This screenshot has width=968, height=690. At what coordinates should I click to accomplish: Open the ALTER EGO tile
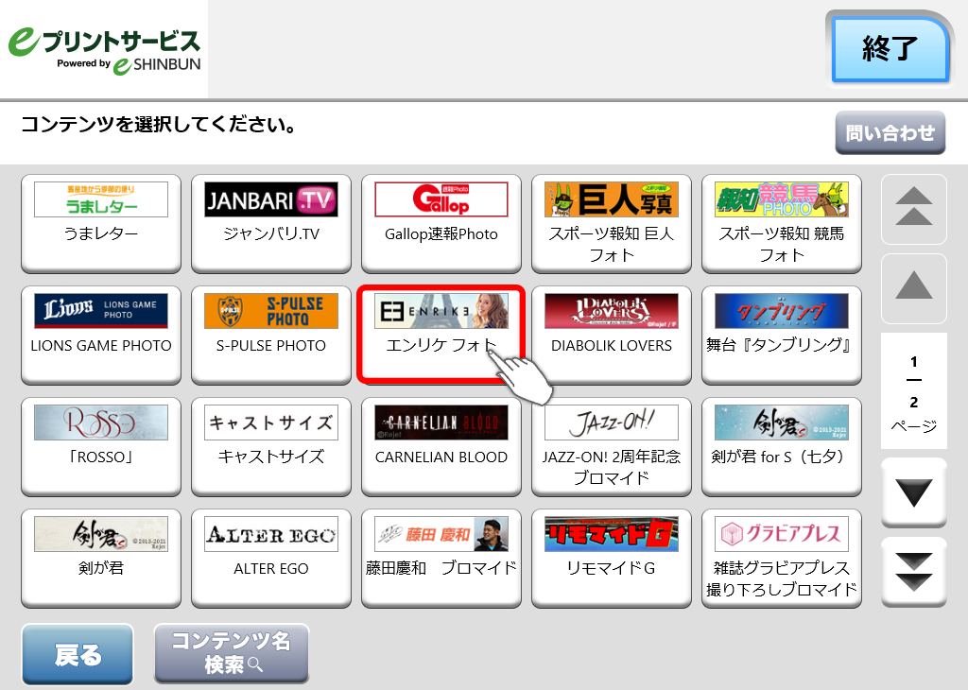click(x=271, y=559)
